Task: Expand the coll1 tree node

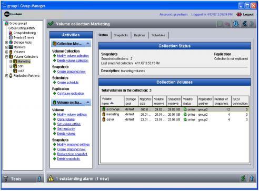Action: tap(11, 66)
